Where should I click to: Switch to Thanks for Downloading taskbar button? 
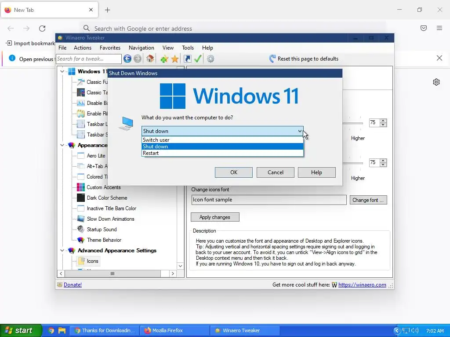point(105,330)
